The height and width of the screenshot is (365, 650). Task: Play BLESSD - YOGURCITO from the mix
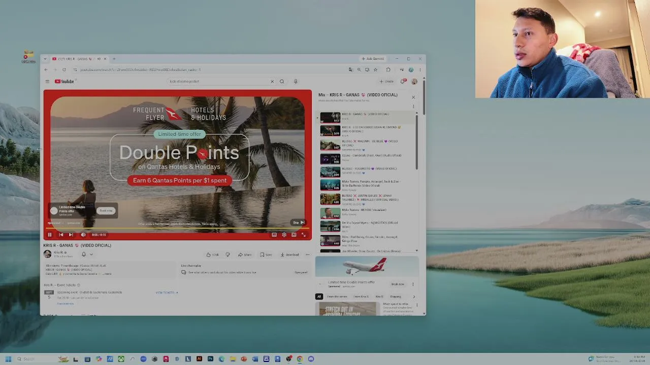pyautogui.click(x=367, y=172)
